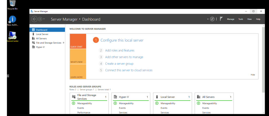Click the All Servers sidebar icon

[x=33, y=38]
